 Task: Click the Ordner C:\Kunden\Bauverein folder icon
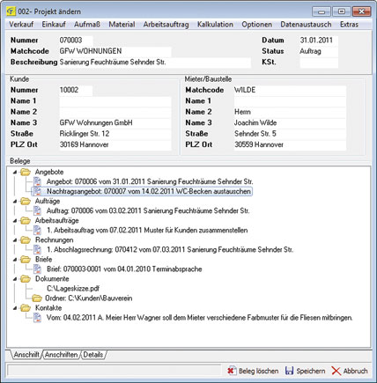[x=37, y=298]
